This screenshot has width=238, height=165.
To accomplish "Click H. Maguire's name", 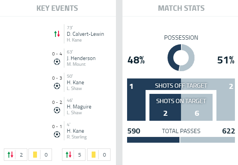I will (x=79, y=107).
